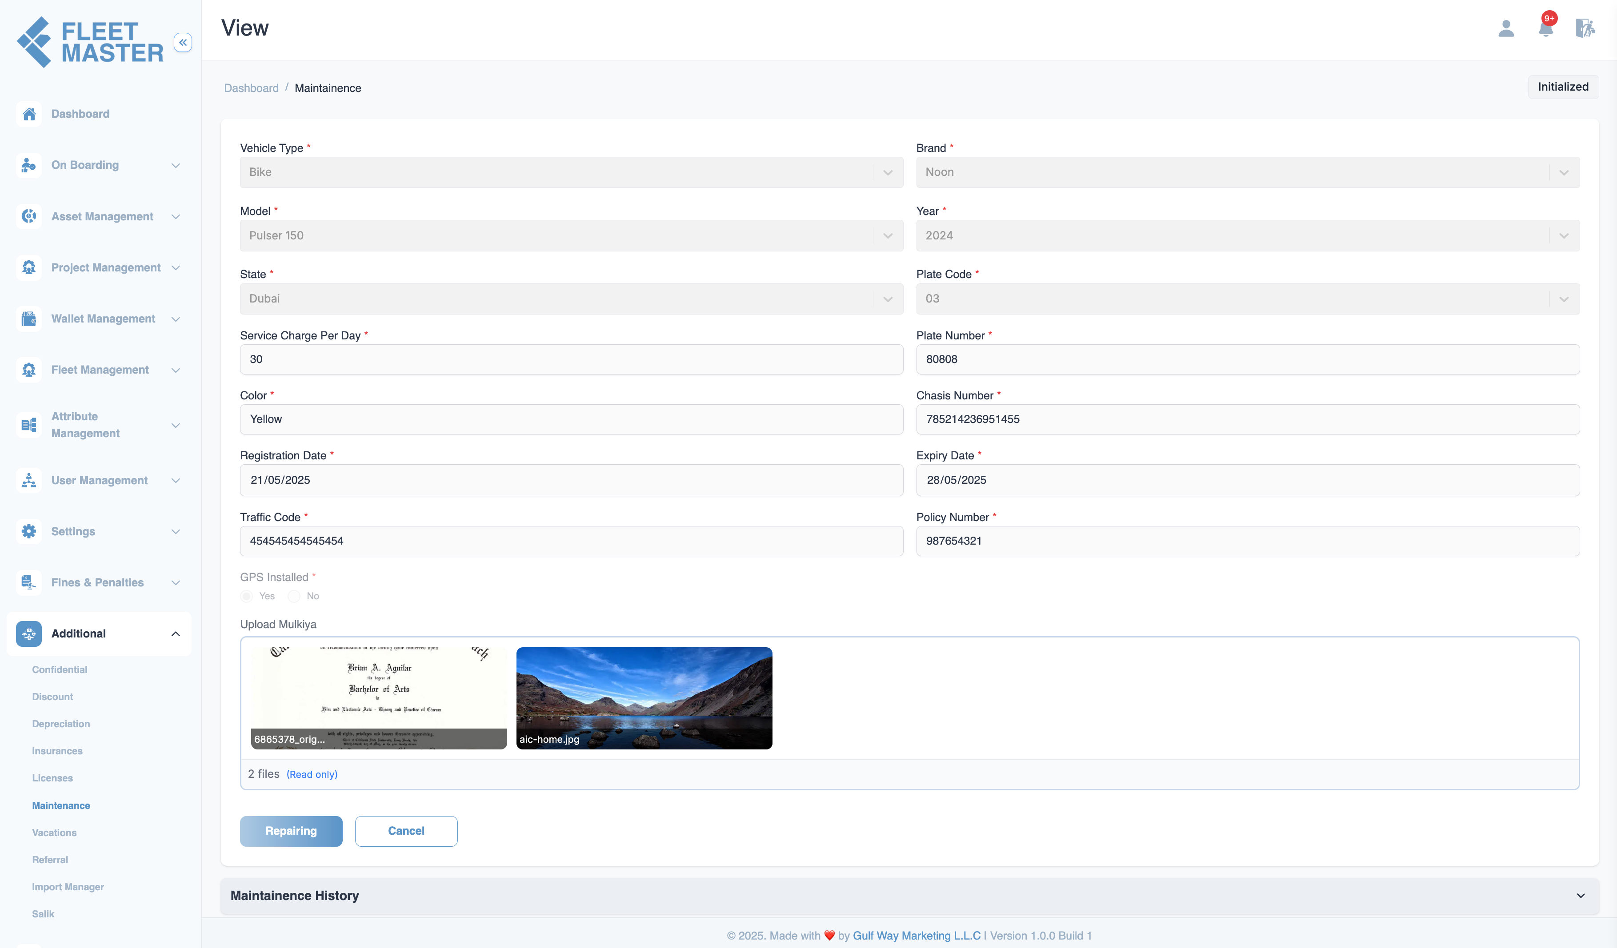Click the logout door icon
Screen dimensions: 1617x948
tap(1585, 28)
